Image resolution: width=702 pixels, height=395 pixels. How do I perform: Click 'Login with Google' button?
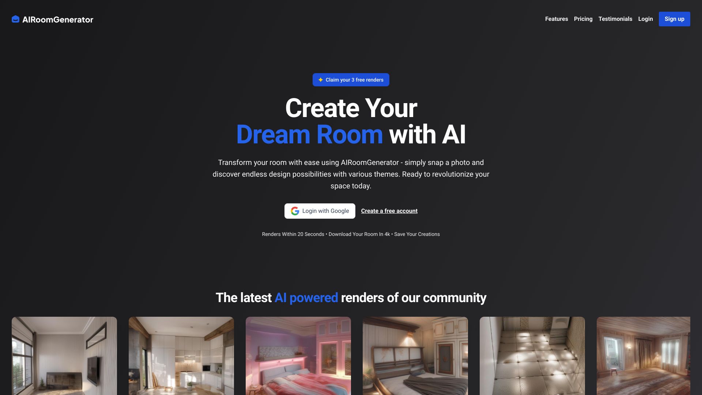click(x=320, y=211)
